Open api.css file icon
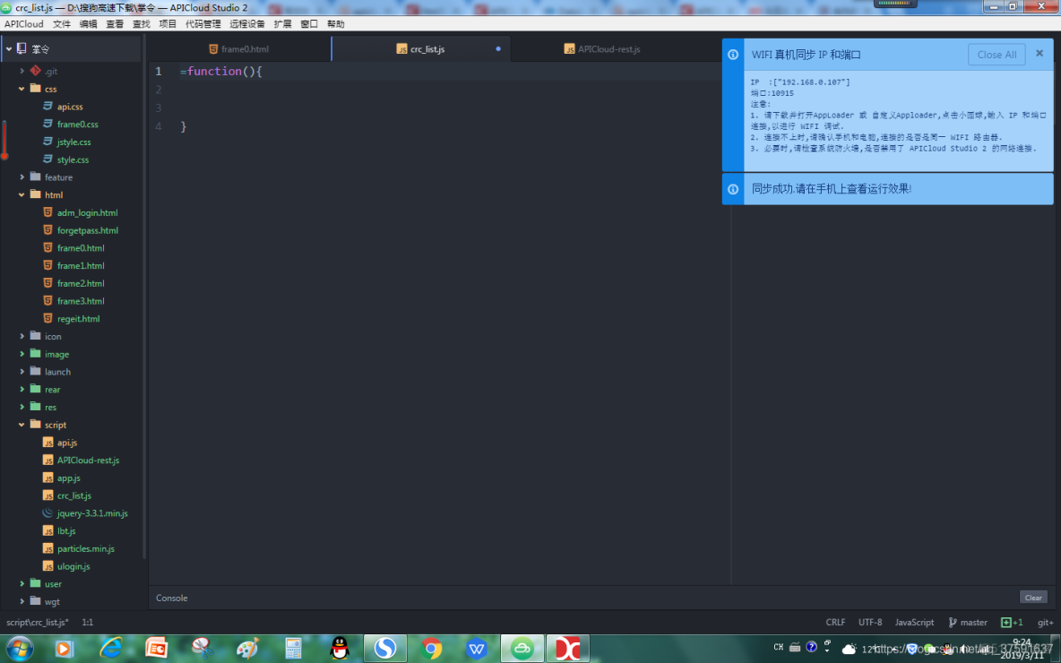The width and height of the screenshot is (1061, 663). (x=47, y=107)
